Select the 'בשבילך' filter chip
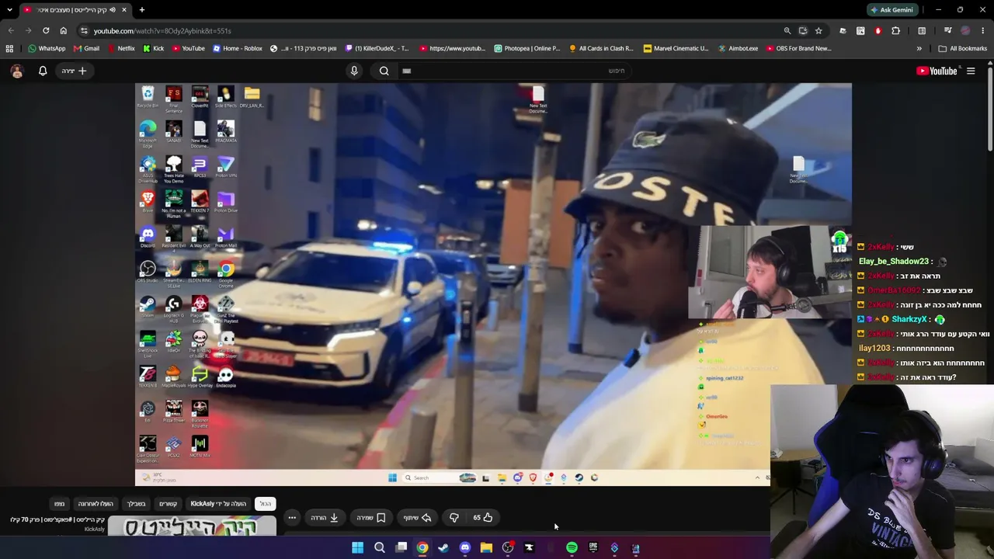Screen dimensions: 994x559 [x=136, y=504]
